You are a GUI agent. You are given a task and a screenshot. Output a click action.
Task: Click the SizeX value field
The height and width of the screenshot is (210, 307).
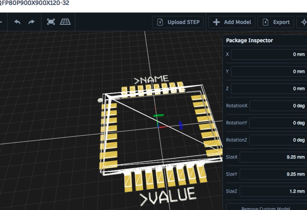[x=274, y=157]
